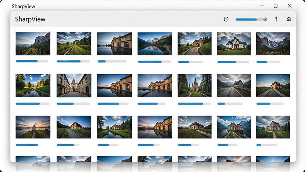Minimize the SharpView window

tap(262, 6)
